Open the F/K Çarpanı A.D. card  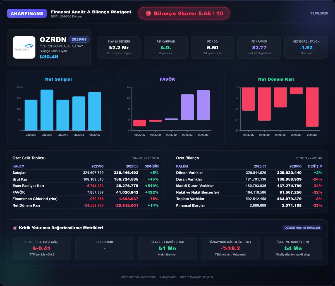click(166, 47)
